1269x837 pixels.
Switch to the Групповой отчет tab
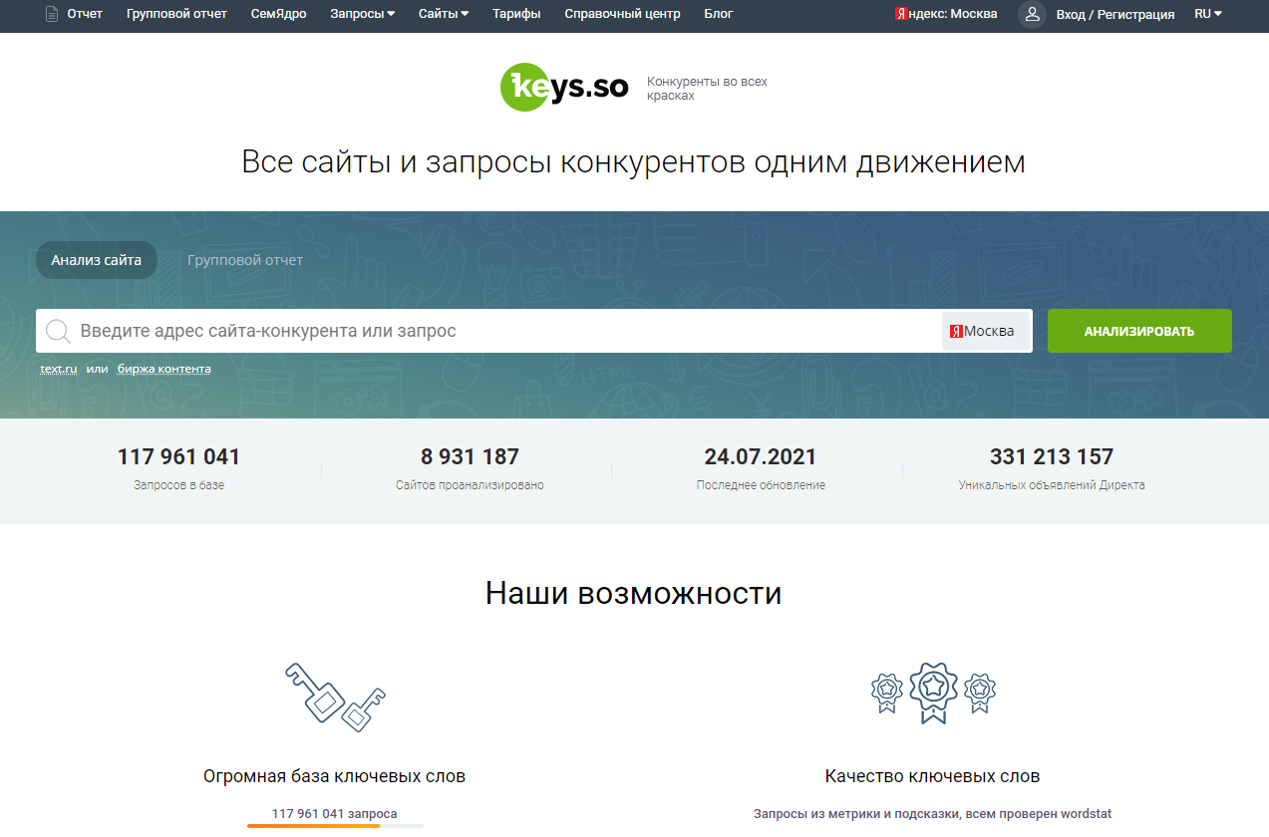[x=246, y=260]
